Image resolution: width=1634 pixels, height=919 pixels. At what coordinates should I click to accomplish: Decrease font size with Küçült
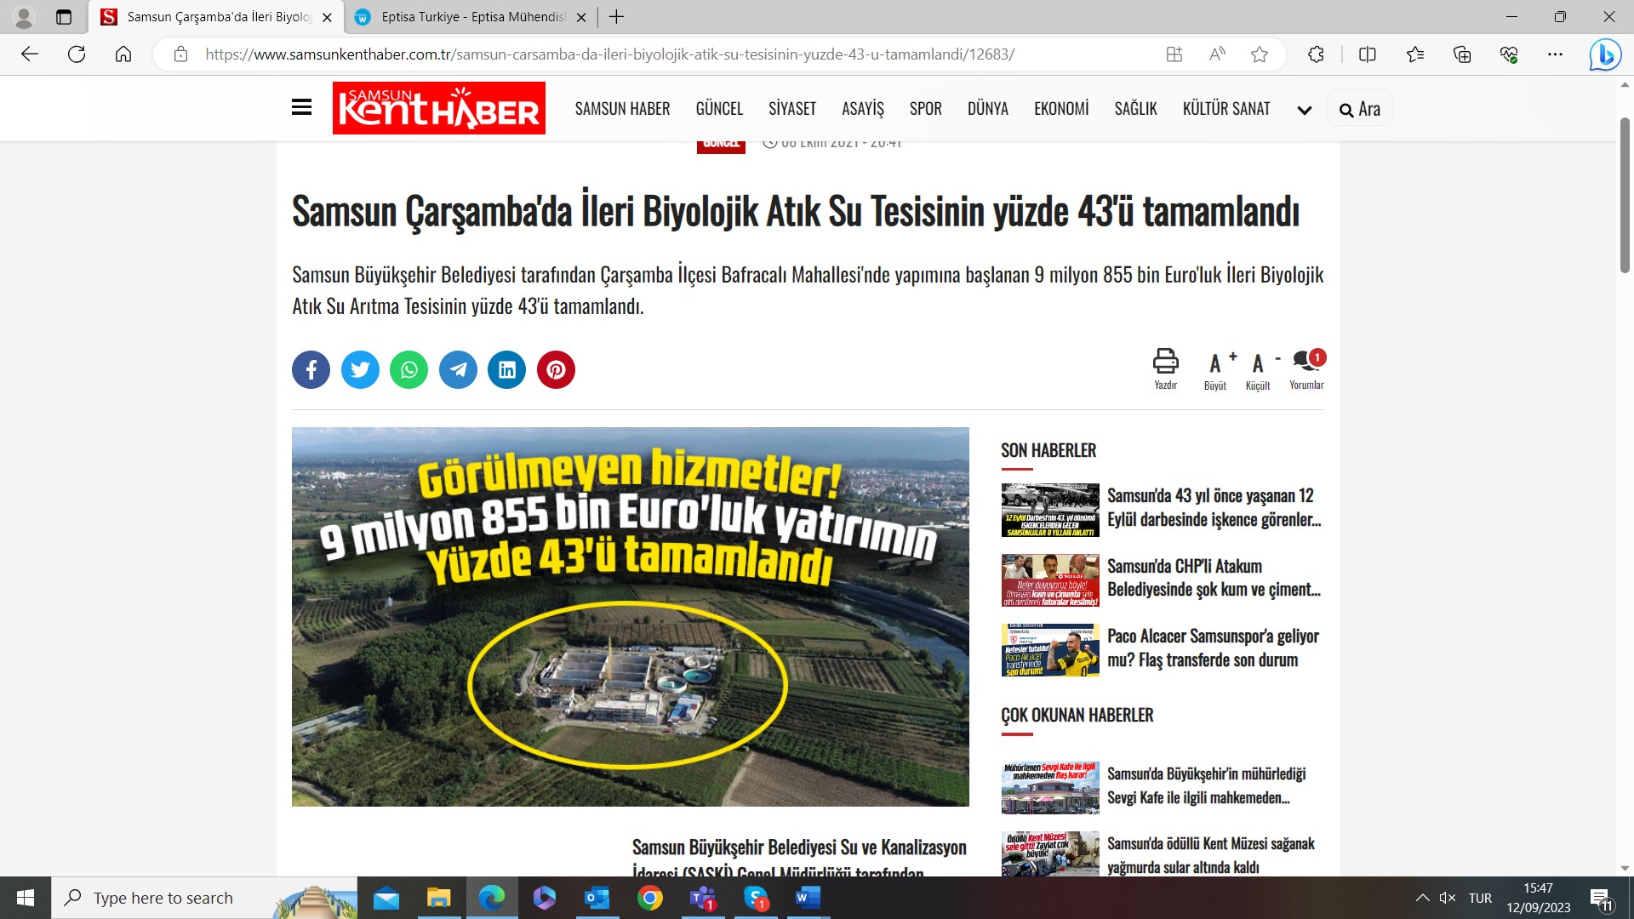click(1258, 371)
